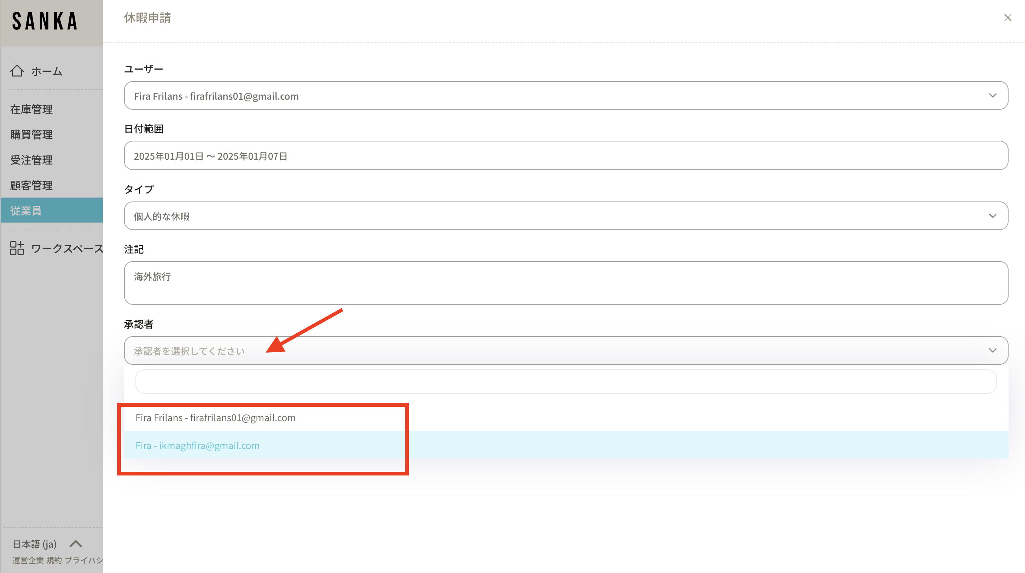Close the leave request panel
Viewport: 1025px width, 573px height.
pos(1007,18)
